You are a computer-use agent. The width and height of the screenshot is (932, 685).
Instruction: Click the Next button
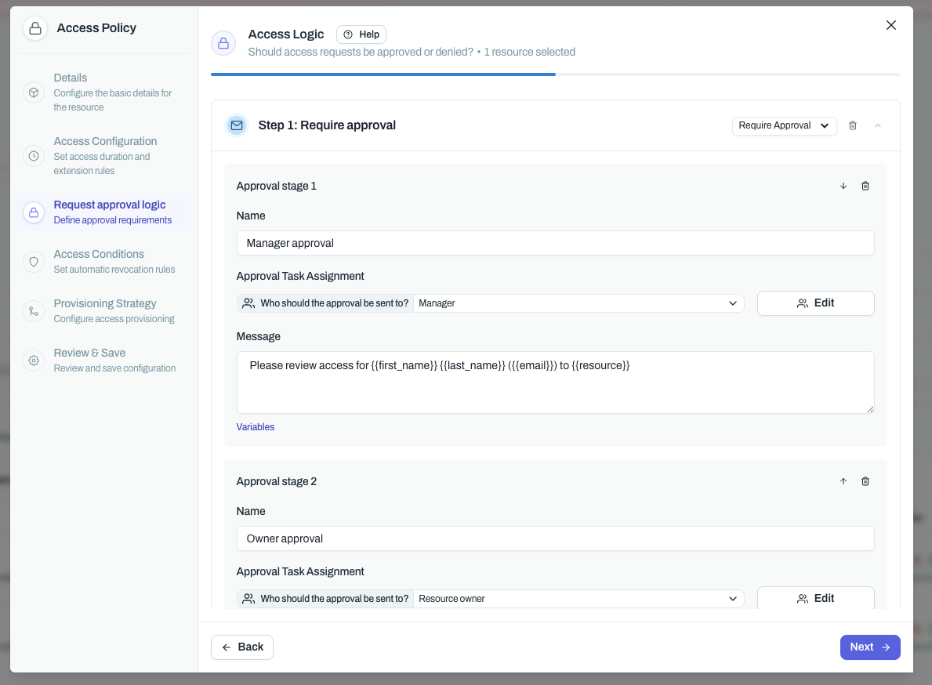pos(869,647)
